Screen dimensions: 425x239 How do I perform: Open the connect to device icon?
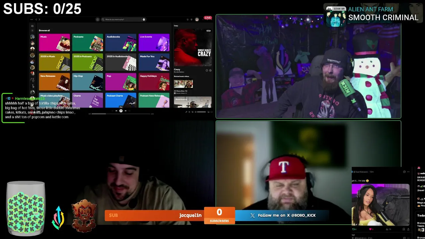pyautogui.click(x=192, y=112)
